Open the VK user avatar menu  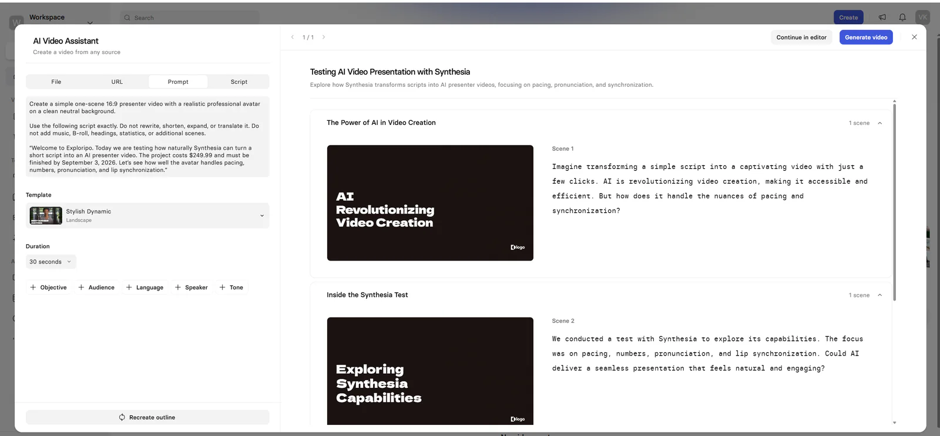(923, 18)
